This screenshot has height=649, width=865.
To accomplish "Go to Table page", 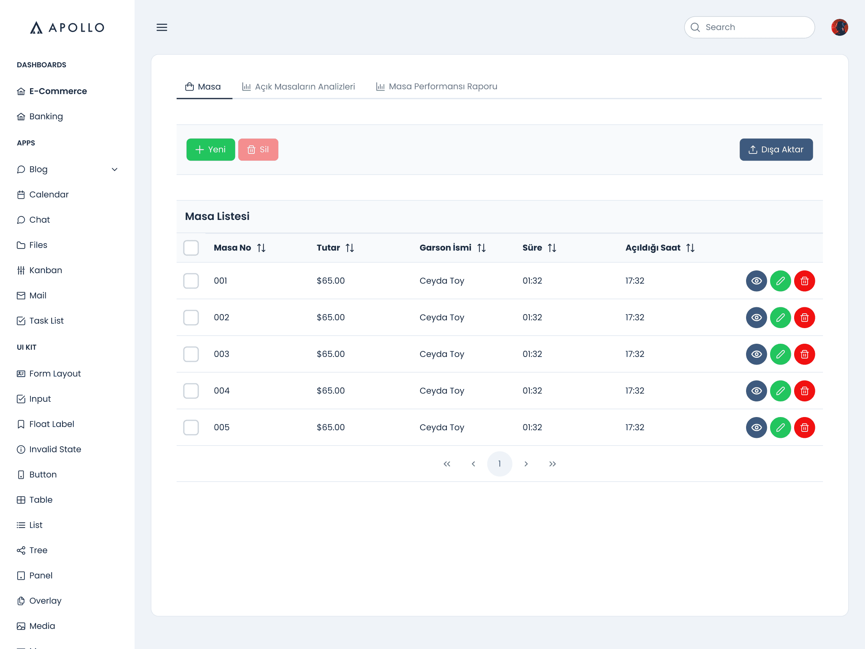I will click(34, 500).
